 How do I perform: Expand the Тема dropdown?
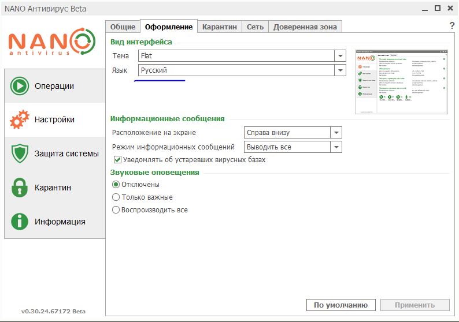[340, 56]
